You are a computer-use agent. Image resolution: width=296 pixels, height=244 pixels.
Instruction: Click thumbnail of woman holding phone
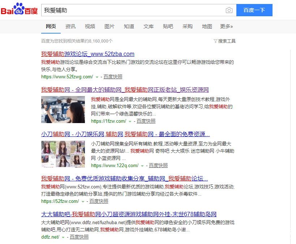point(63,110)
